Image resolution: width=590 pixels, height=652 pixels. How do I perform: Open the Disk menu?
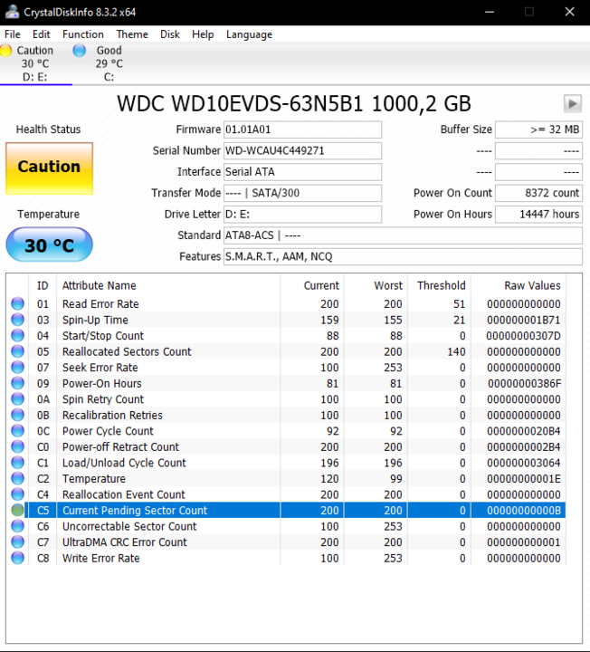pos(170,34)
